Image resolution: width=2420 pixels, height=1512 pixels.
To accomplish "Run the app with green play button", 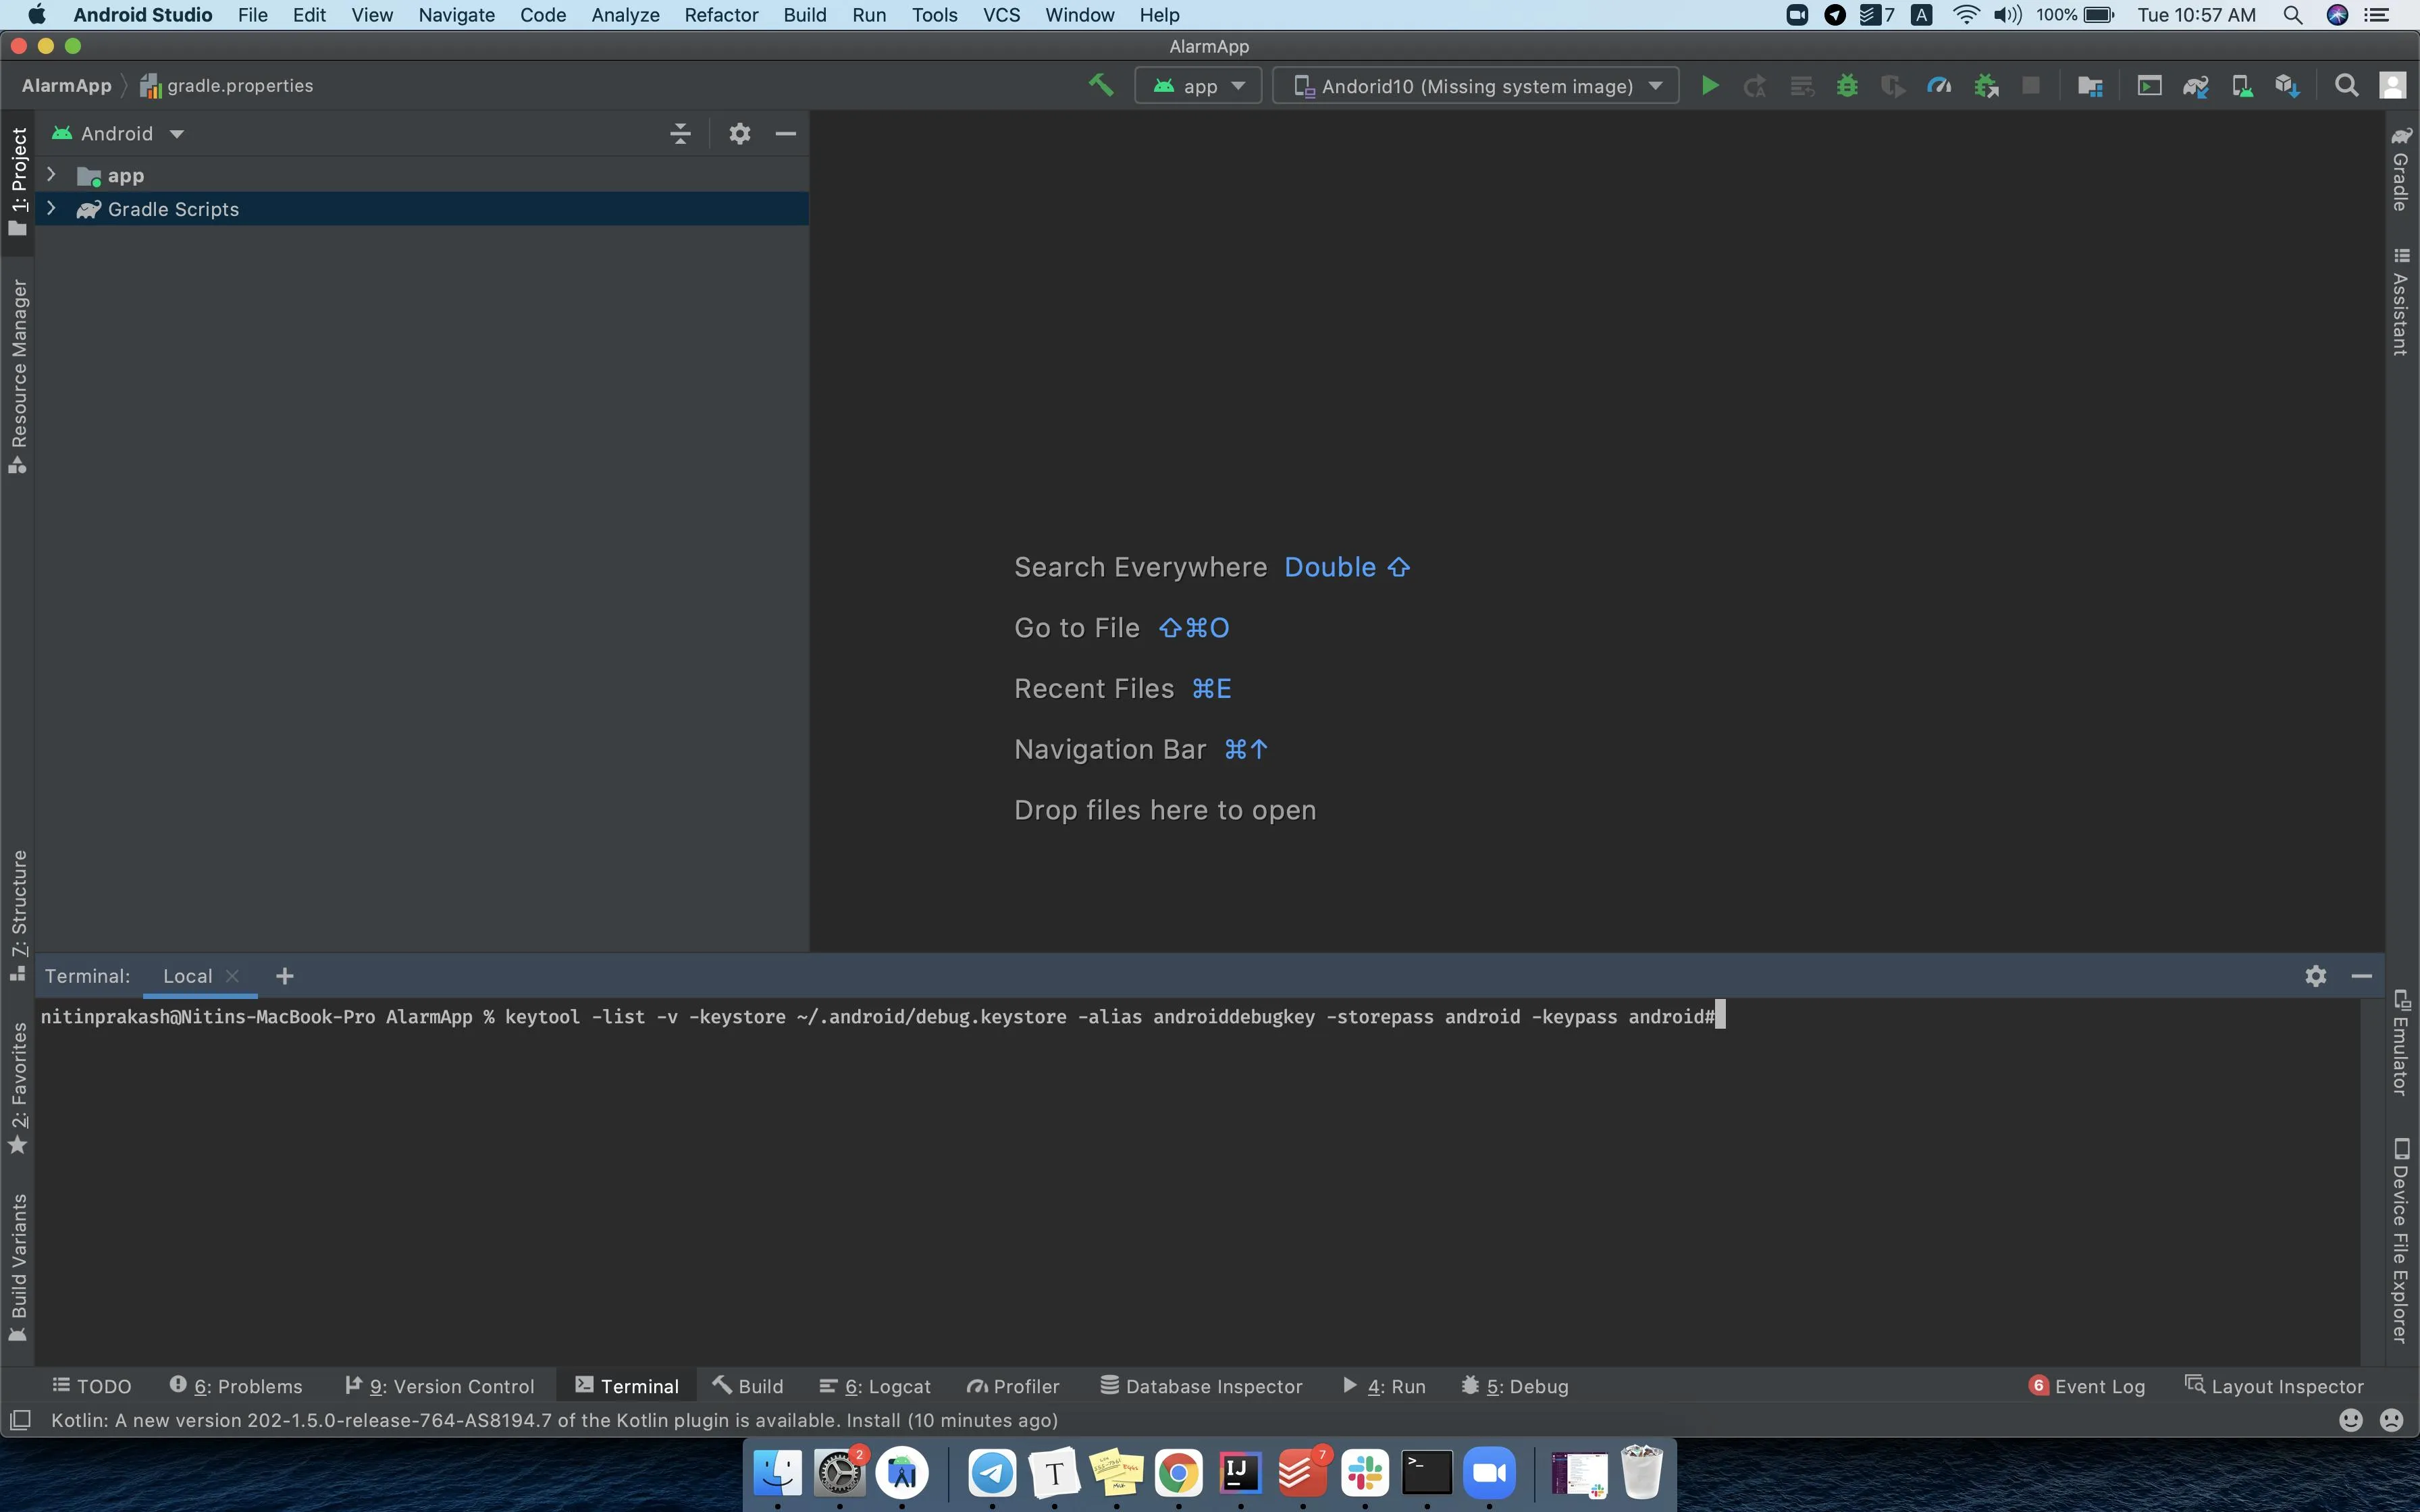I will [1710, 86].
